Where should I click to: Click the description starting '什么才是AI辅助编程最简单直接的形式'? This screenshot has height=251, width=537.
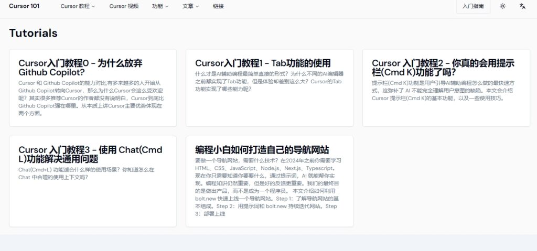pos(270,81)
